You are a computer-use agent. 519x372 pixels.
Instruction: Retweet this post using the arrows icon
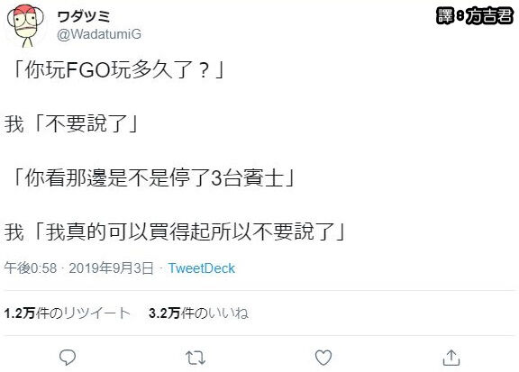pyautogui.click(x=196, y=358)
